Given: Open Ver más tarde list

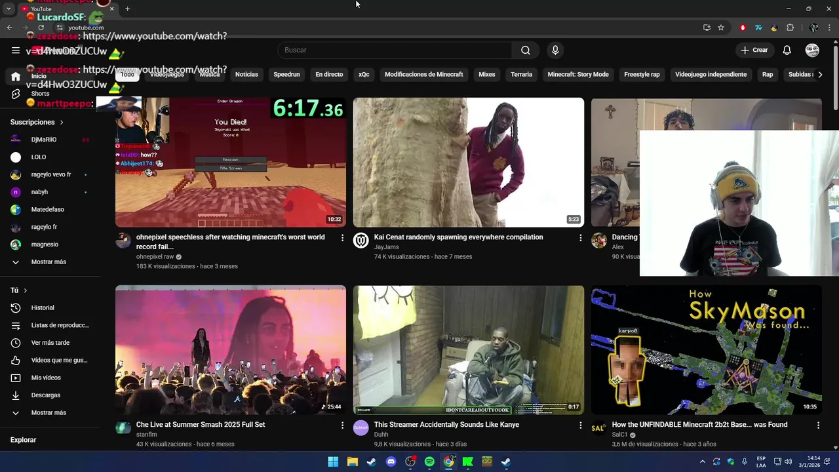Looking at the screenshot, I should point(50,343).
